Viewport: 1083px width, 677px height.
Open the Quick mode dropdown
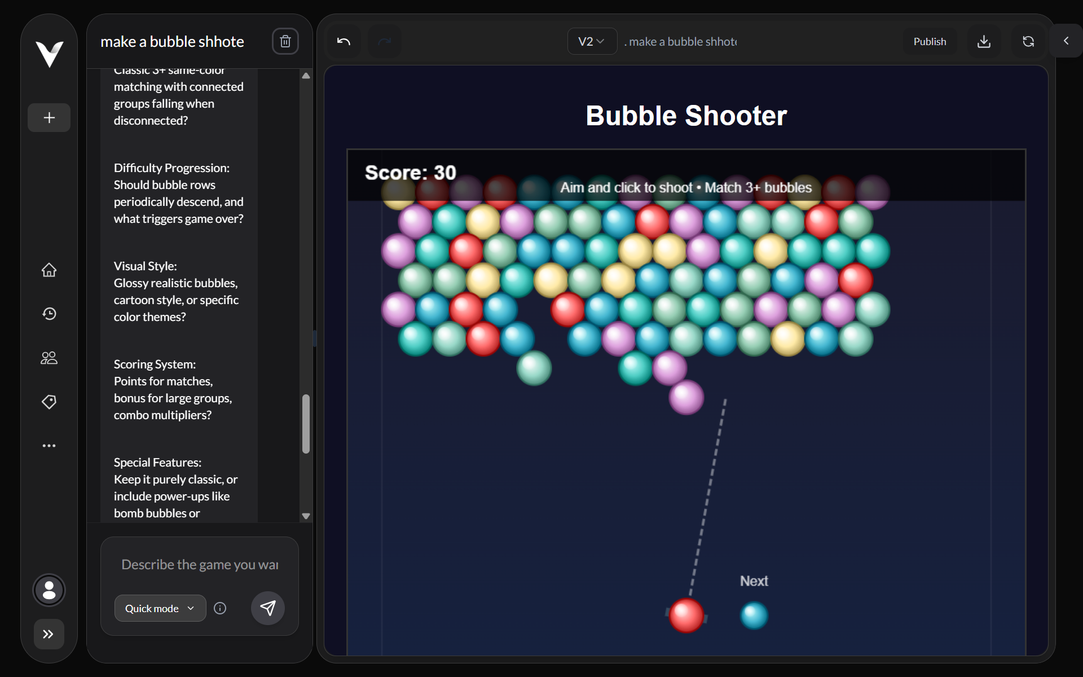[x=160, y=608]
